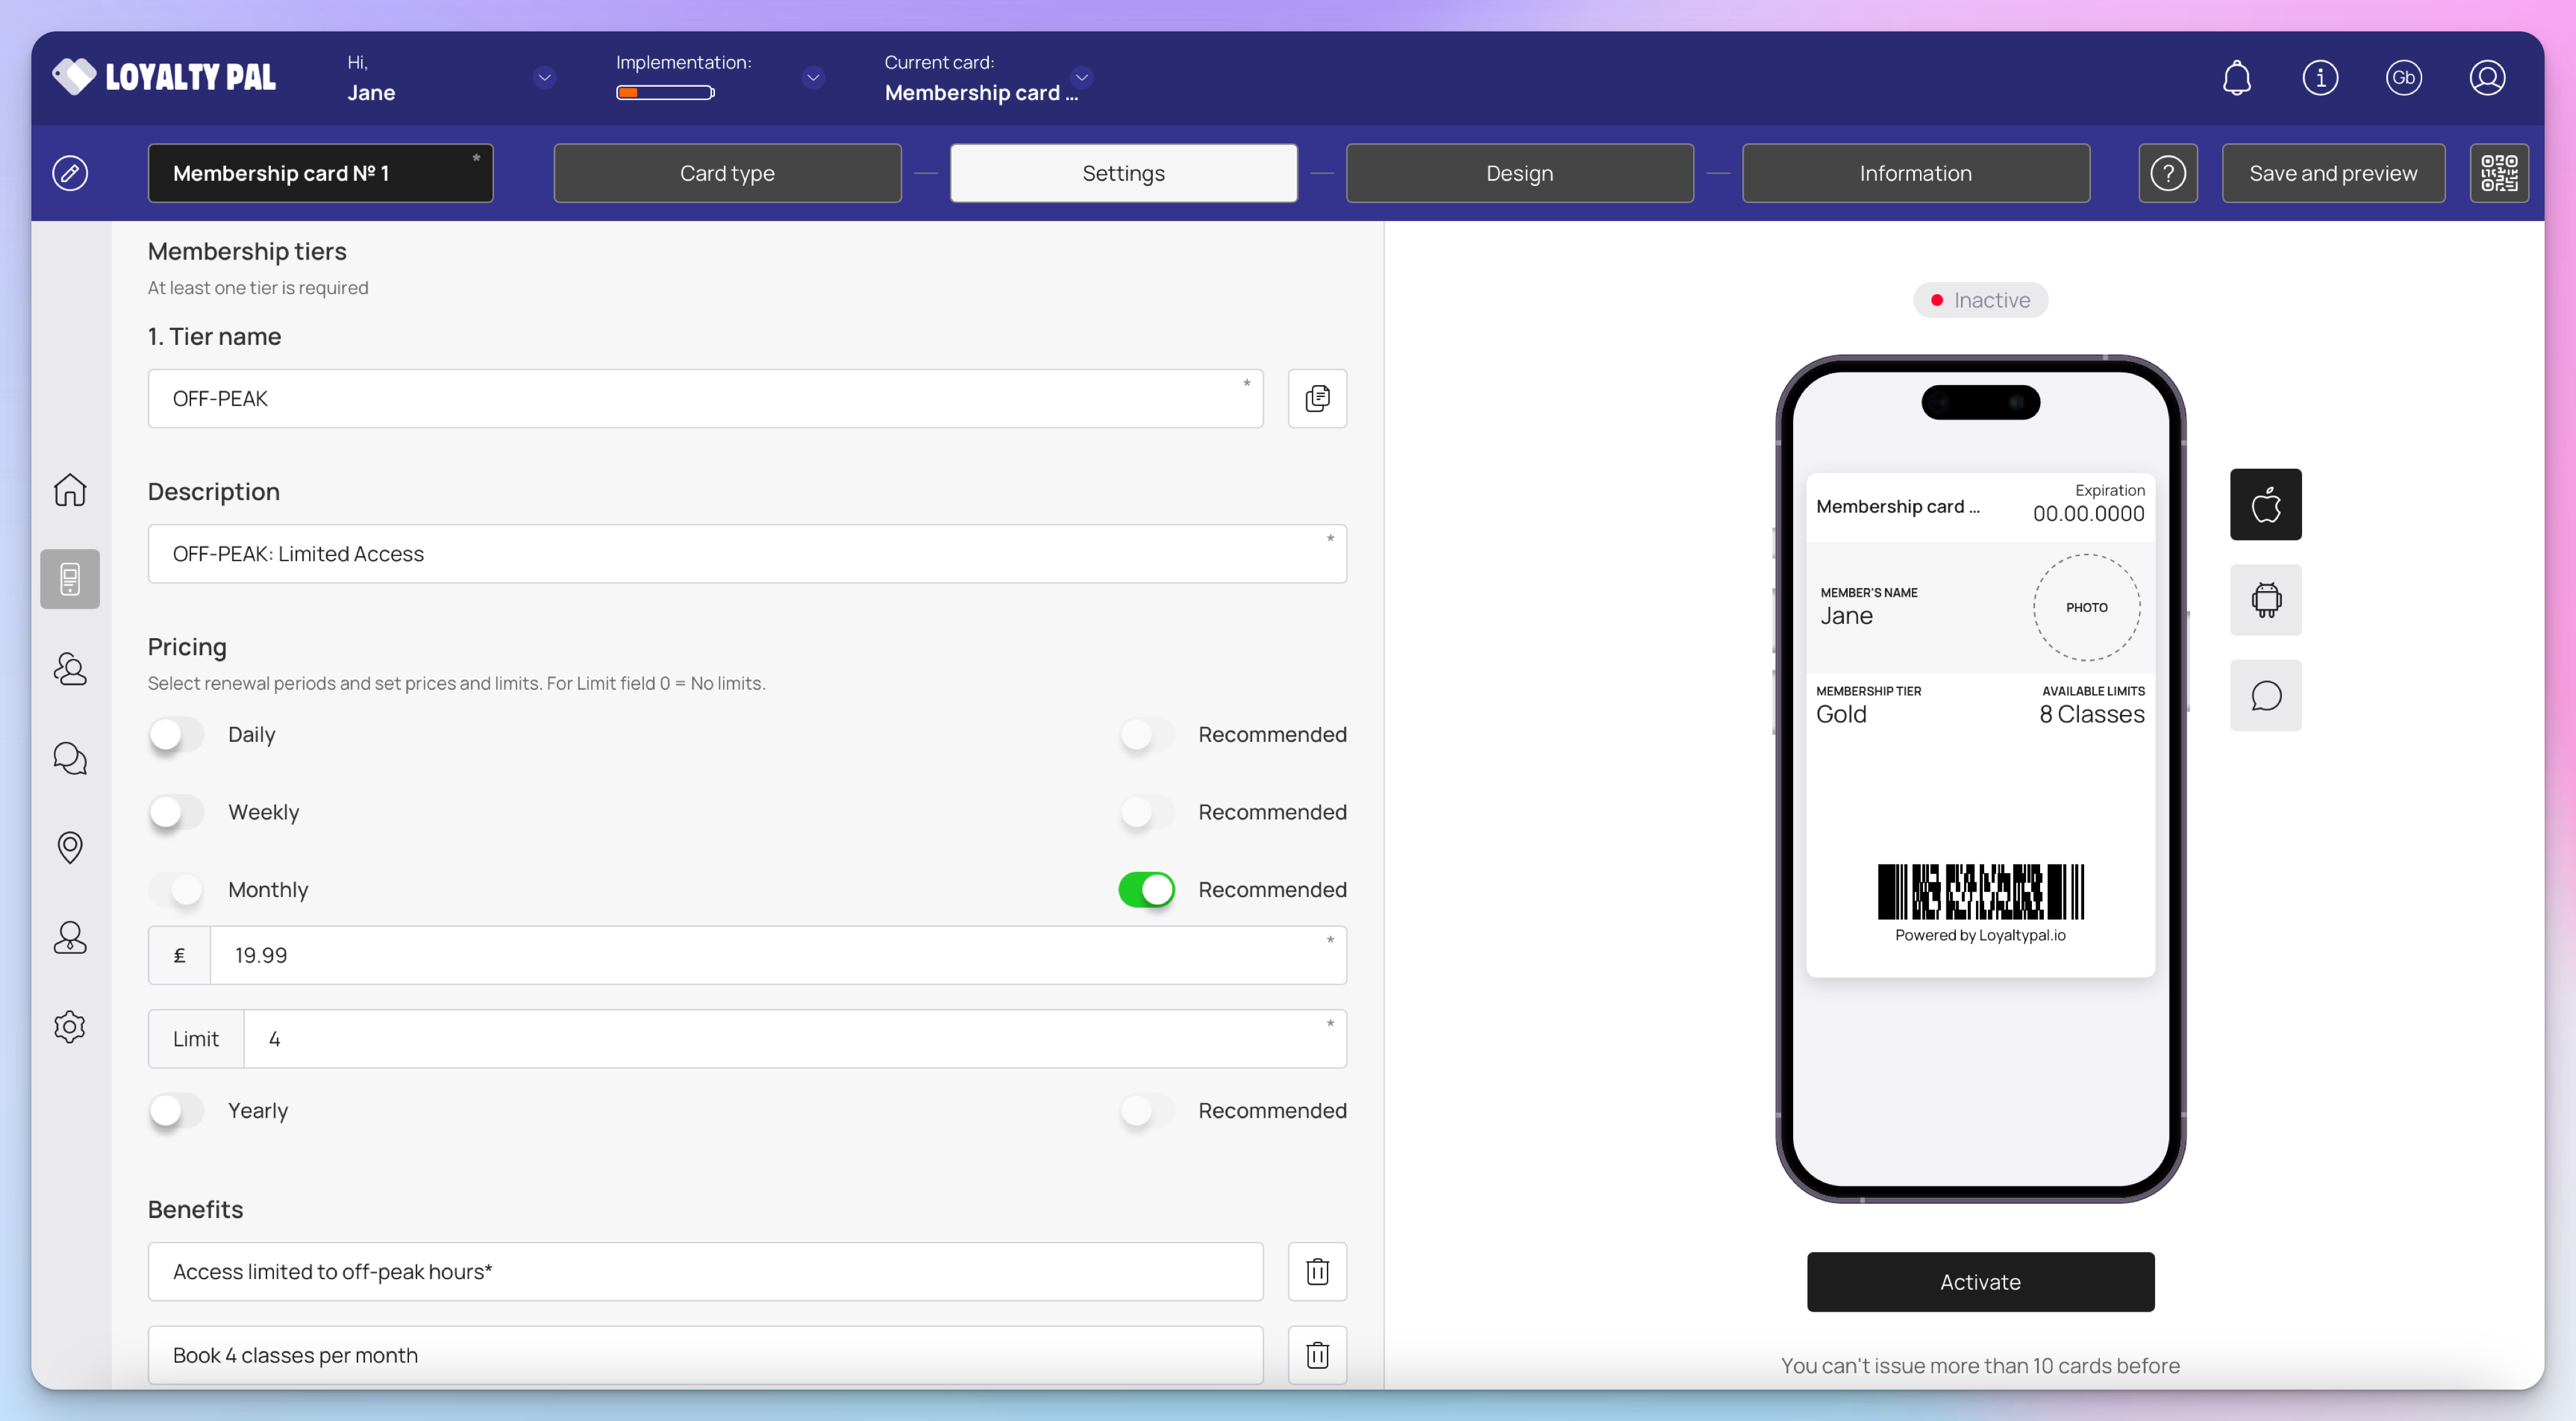The height and width of the screenshot is (1421, 2576).
Task: Expand the Hi, Jane user dropdown
Action: 545,77
